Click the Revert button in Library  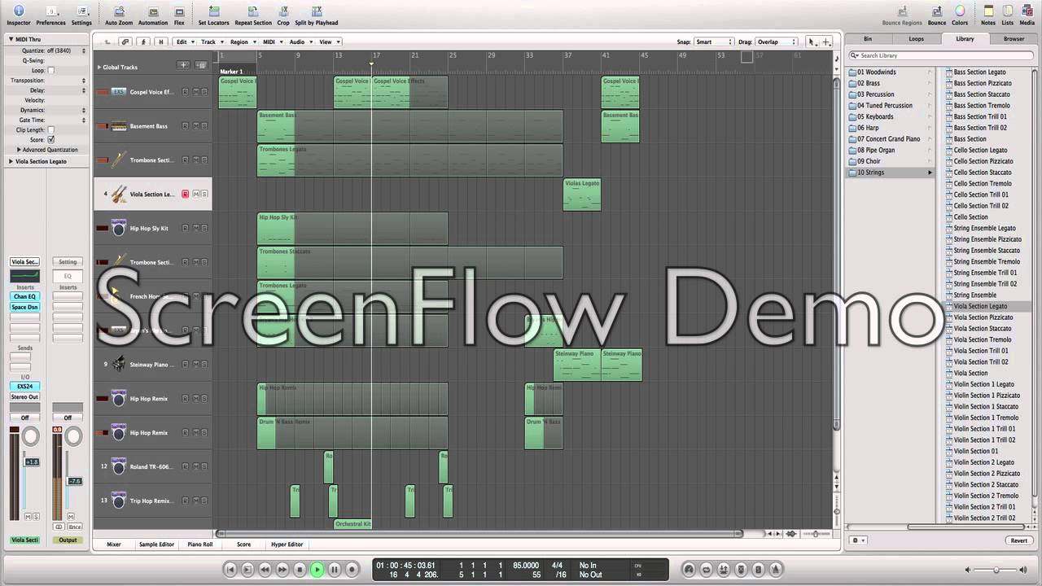point(1019,540)
